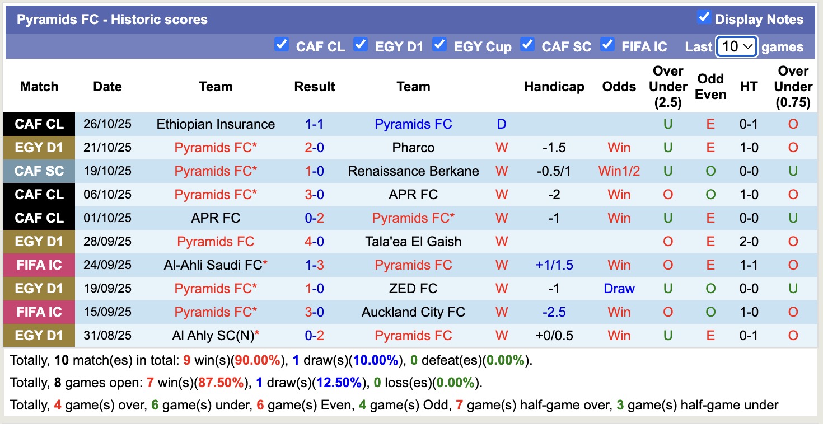
Task: Uncheck the CAF CL filter checkbox
Action: 282,45
